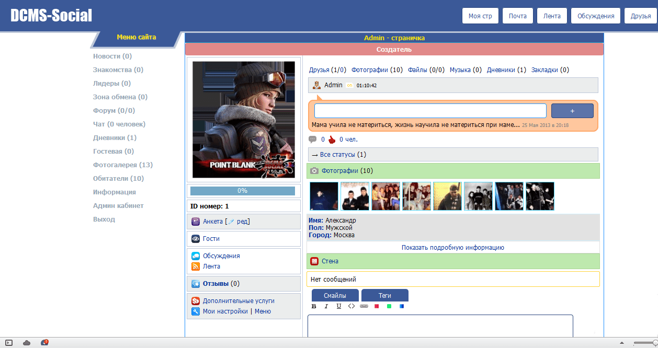Viewport: 658px width, 348px height.
Task: Pick red text color swatch
Action: pos(377,306)
